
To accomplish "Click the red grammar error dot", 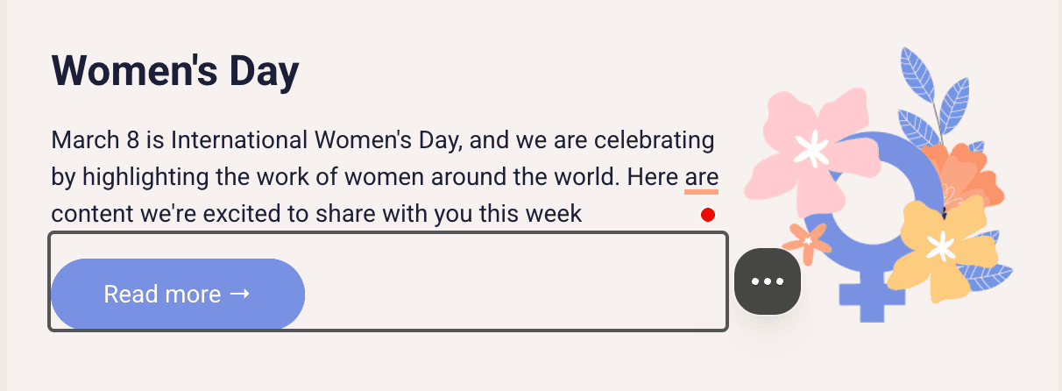I will 708,215.
